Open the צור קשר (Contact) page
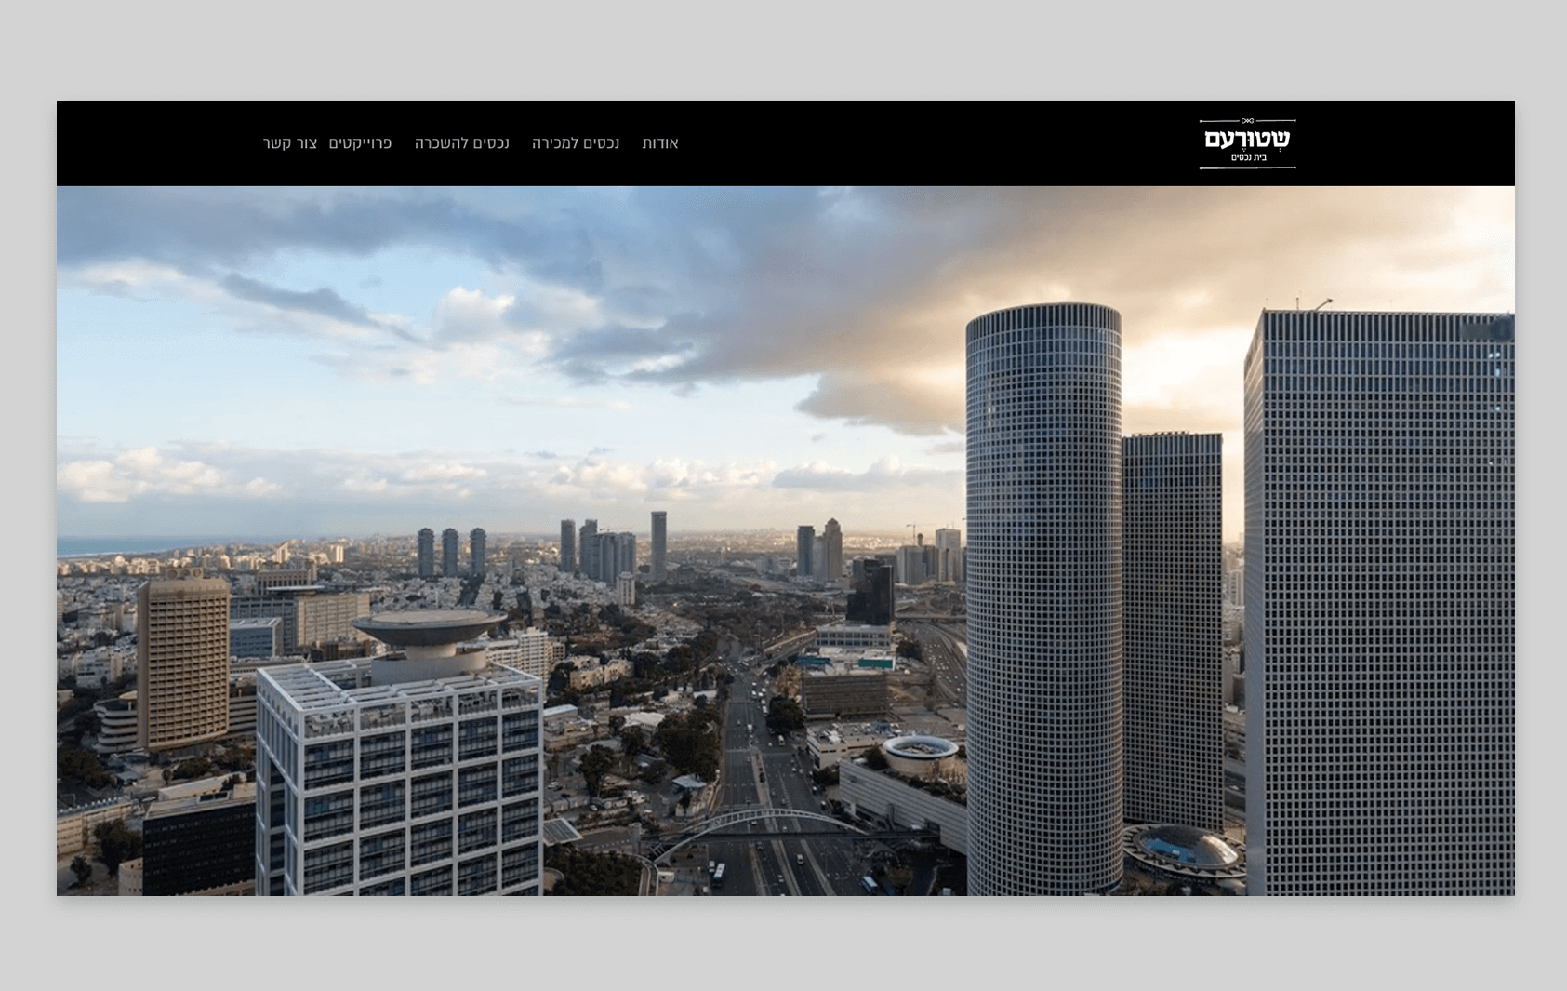The width and height of the screenshot is (1567, 991). tap(290, 143)
